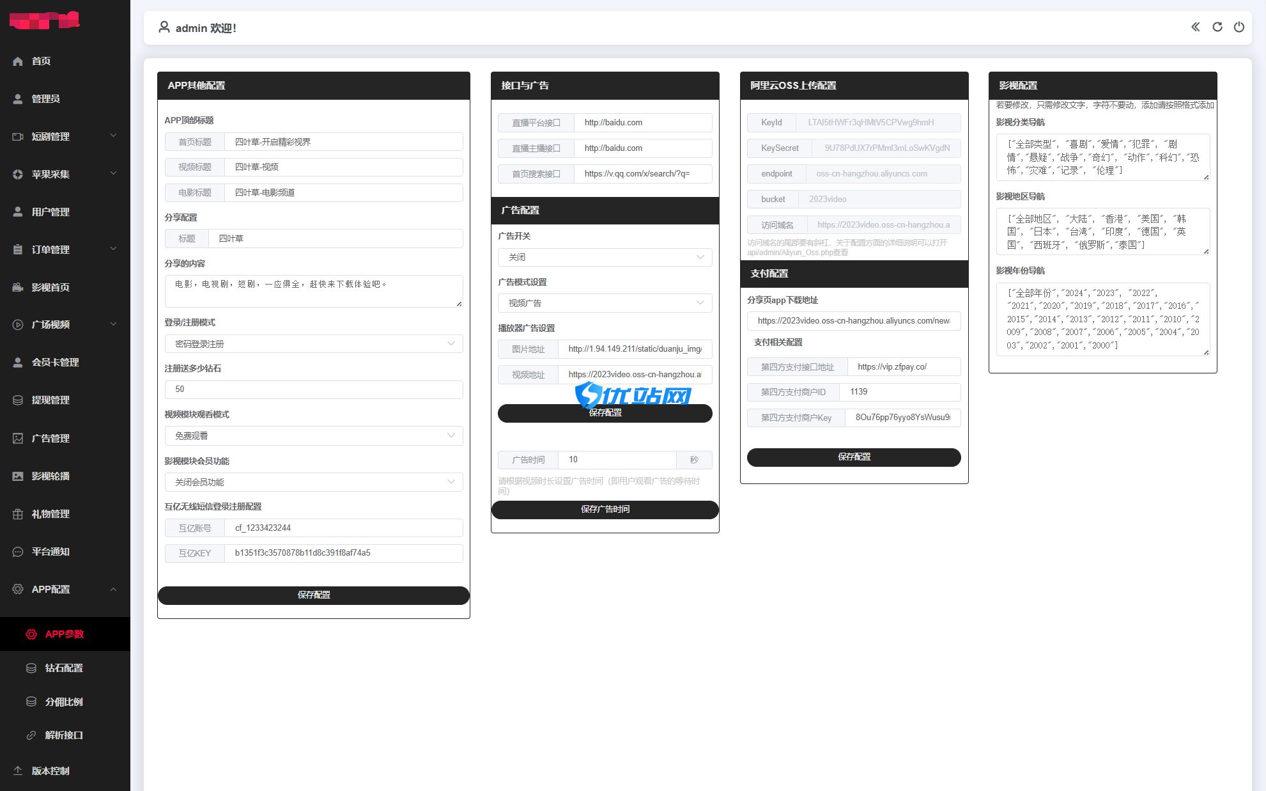Viewport: 1266px width, 791px height.
Task: Click 保存广告时间 button
Action: pyautogui.click(x=605, y=510)
